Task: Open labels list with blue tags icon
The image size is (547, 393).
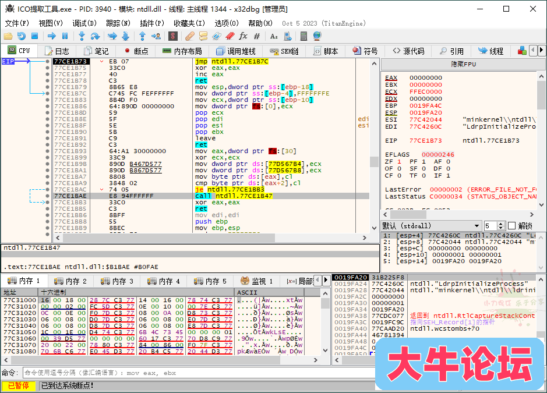Action: 217,36
